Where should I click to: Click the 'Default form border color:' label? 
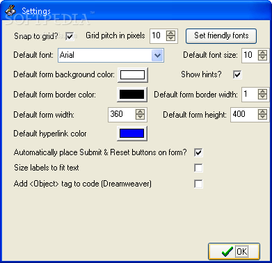pos(55,95)
